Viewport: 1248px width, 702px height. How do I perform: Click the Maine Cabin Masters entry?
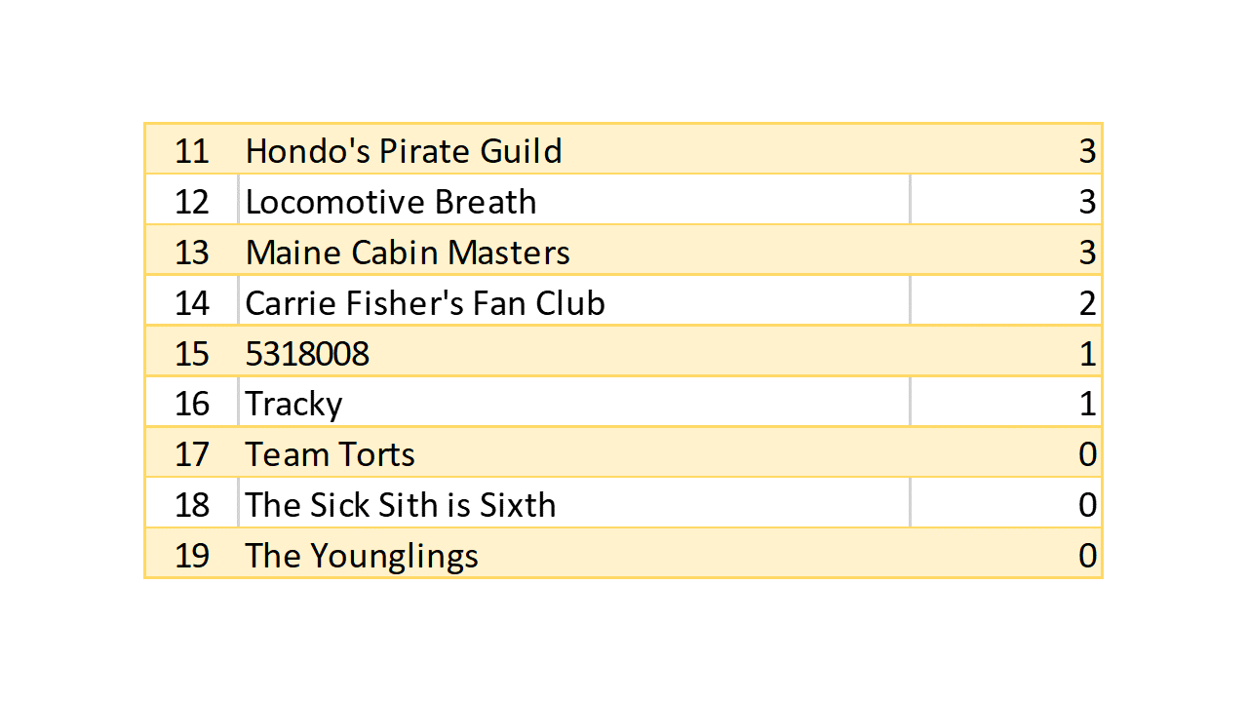tap(408, 253)
